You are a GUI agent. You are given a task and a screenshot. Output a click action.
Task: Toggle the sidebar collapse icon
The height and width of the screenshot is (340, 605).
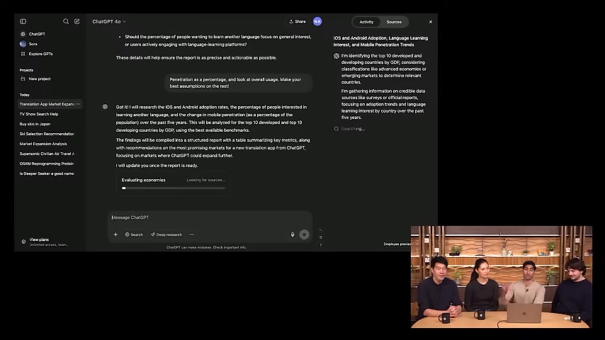(x=23, y=21)
